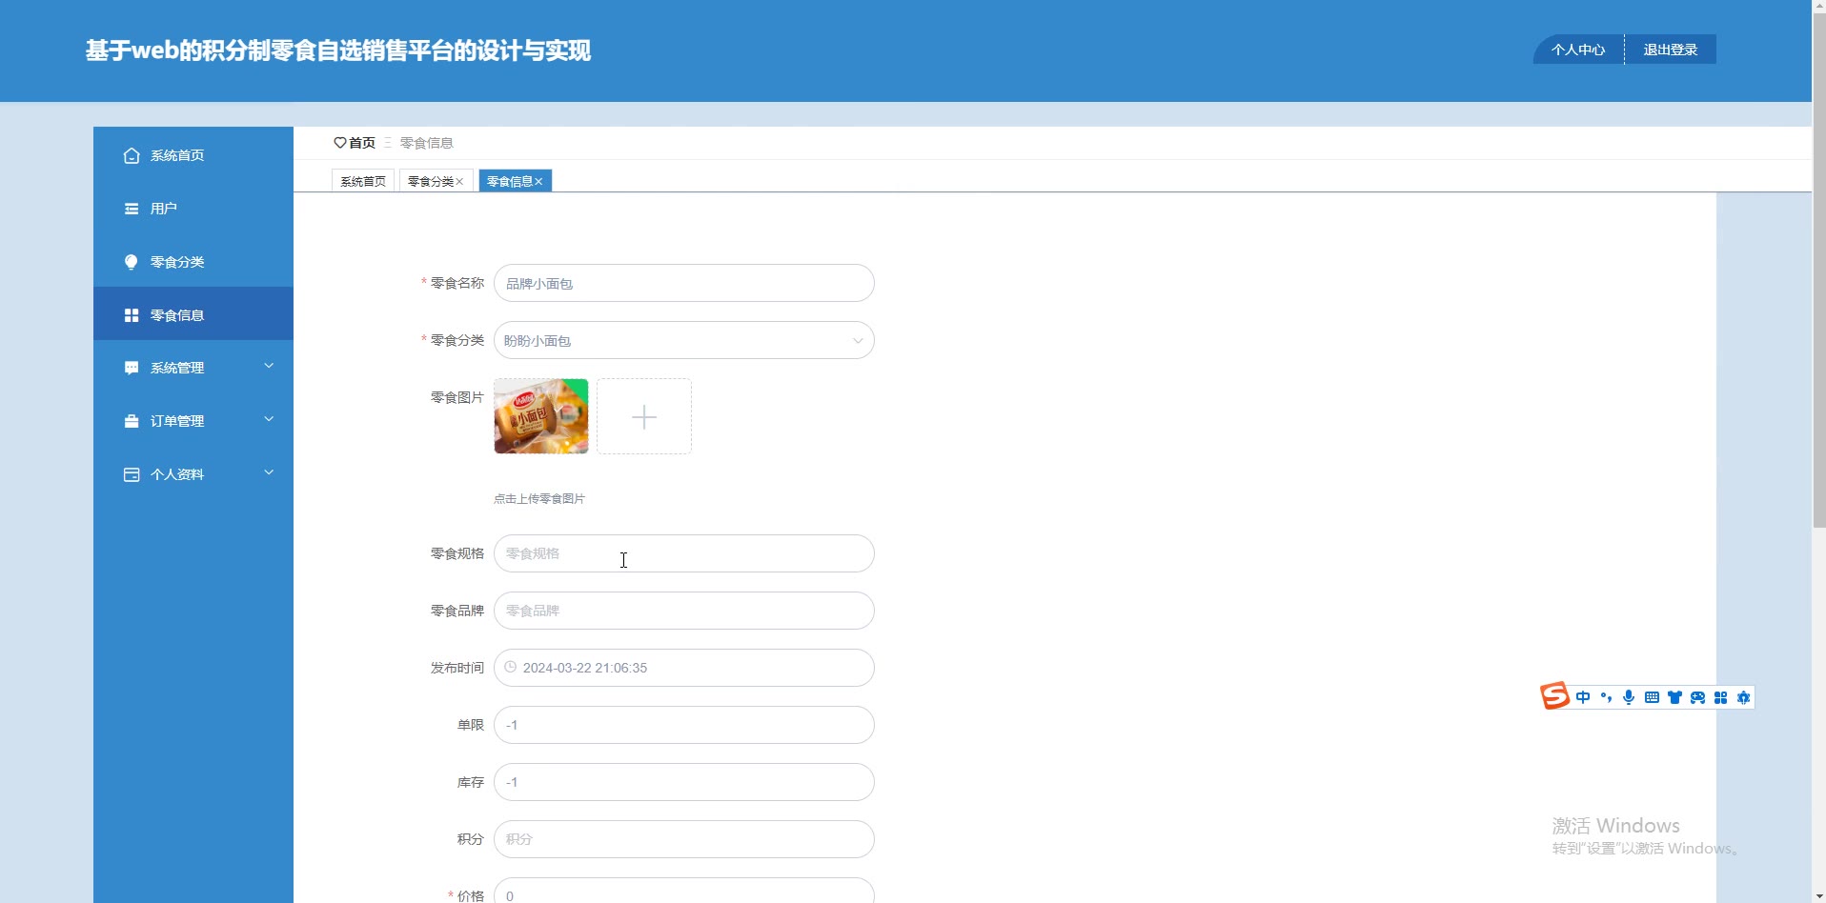Open 系统首页 in the sidebar

point(193,155)
